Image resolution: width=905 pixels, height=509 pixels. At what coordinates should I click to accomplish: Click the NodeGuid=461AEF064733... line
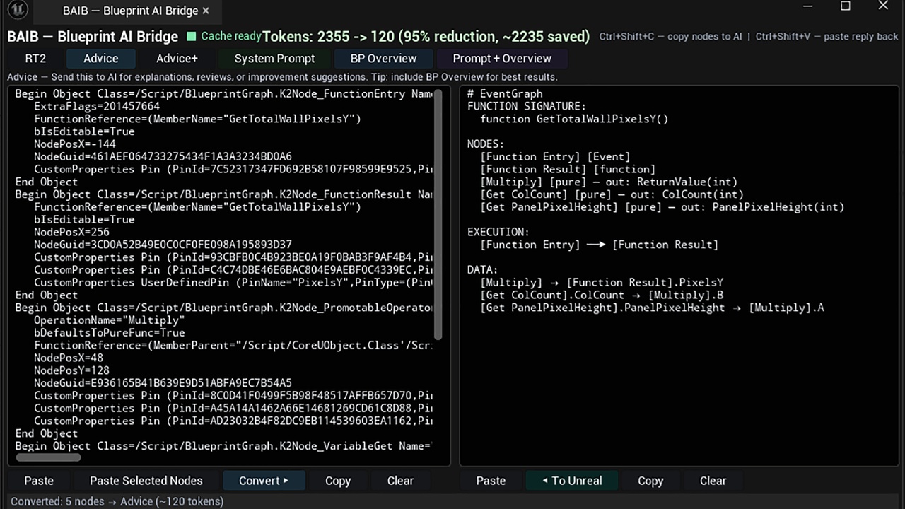click(163, 157)
